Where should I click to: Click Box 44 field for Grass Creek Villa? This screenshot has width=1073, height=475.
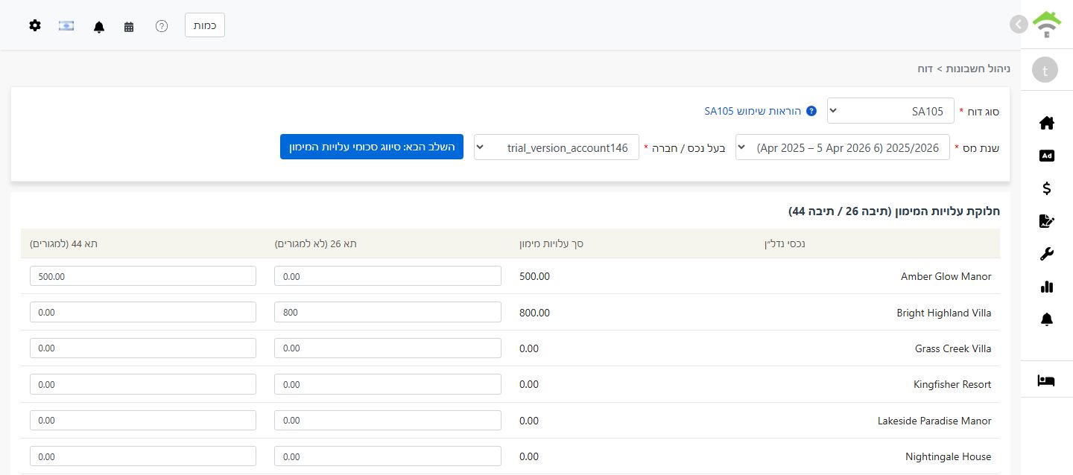(x=143, y=348)
